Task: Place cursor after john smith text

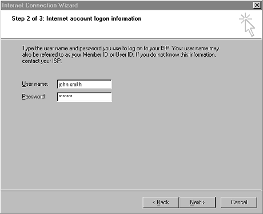Action: [x=82, y=84]
